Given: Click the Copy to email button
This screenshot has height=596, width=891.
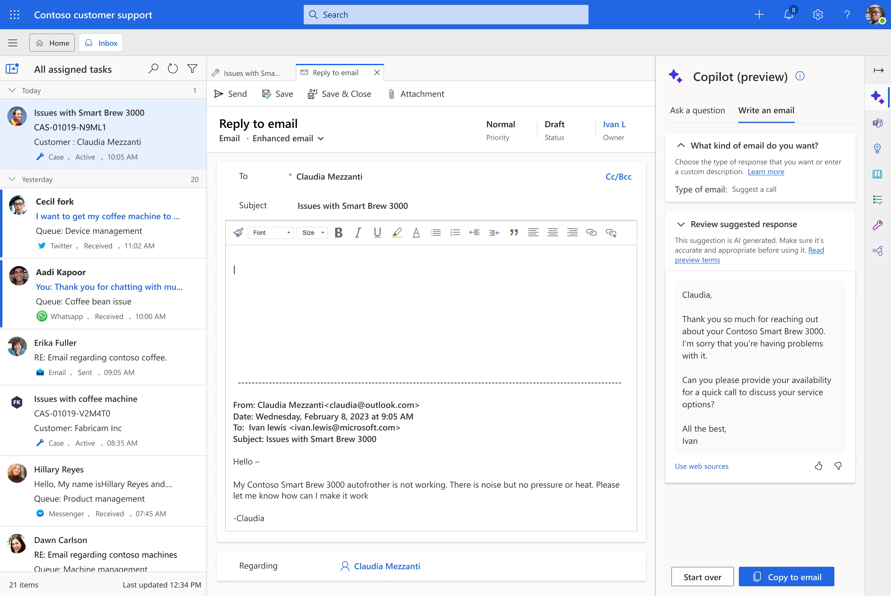Looking at the screenshot, I should (x=786, y=577).
